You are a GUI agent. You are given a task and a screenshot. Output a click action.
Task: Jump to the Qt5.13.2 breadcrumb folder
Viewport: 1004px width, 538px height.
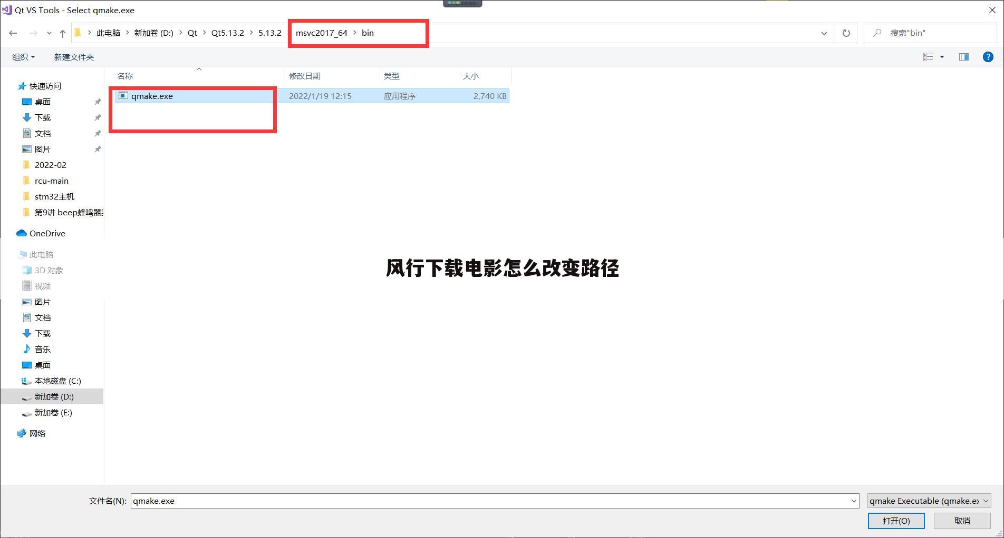point(228,33)
